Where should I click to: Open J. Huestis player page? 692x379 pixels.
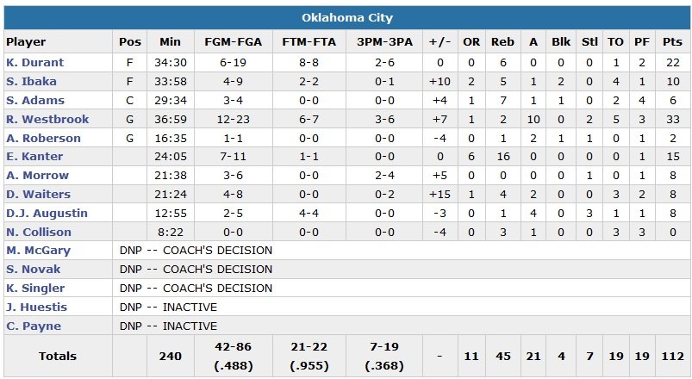pyautogui.click(x=36, y=308)
